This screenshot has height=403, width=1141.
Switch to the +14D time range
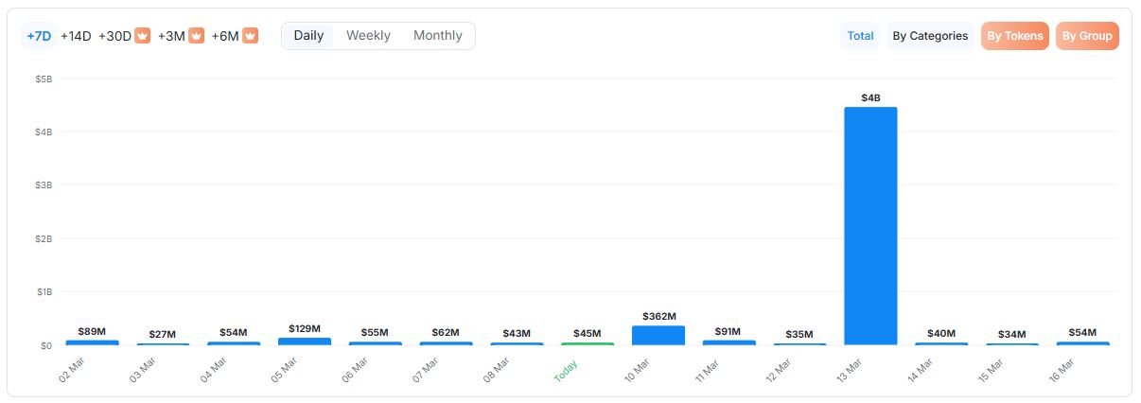76,36
